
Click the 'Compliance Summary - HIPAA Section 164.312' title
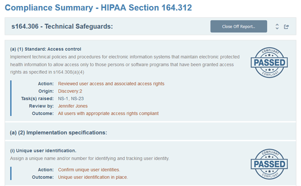[99, 8]
